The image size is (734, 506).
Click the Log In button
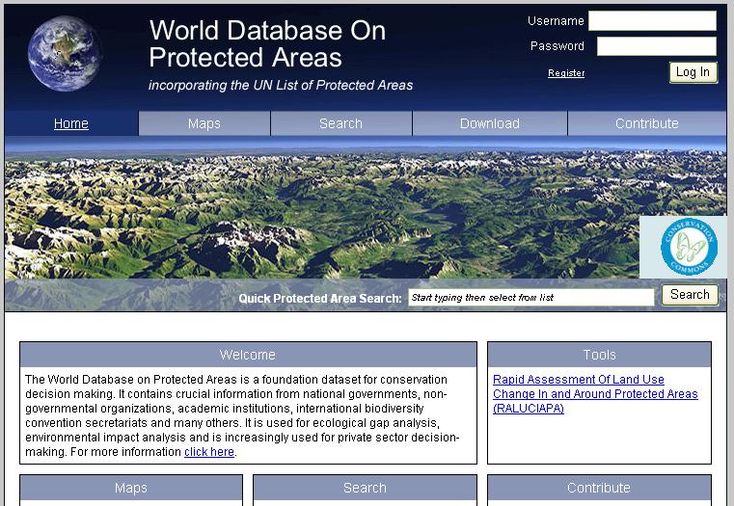point(693,72)
